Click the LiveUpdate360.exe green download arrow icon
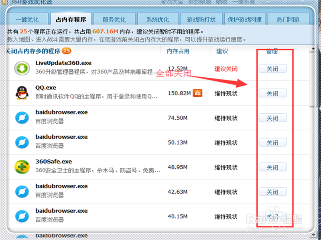This screenshot has height=240, width=321. pyautogui.click(x=22, y=68)
